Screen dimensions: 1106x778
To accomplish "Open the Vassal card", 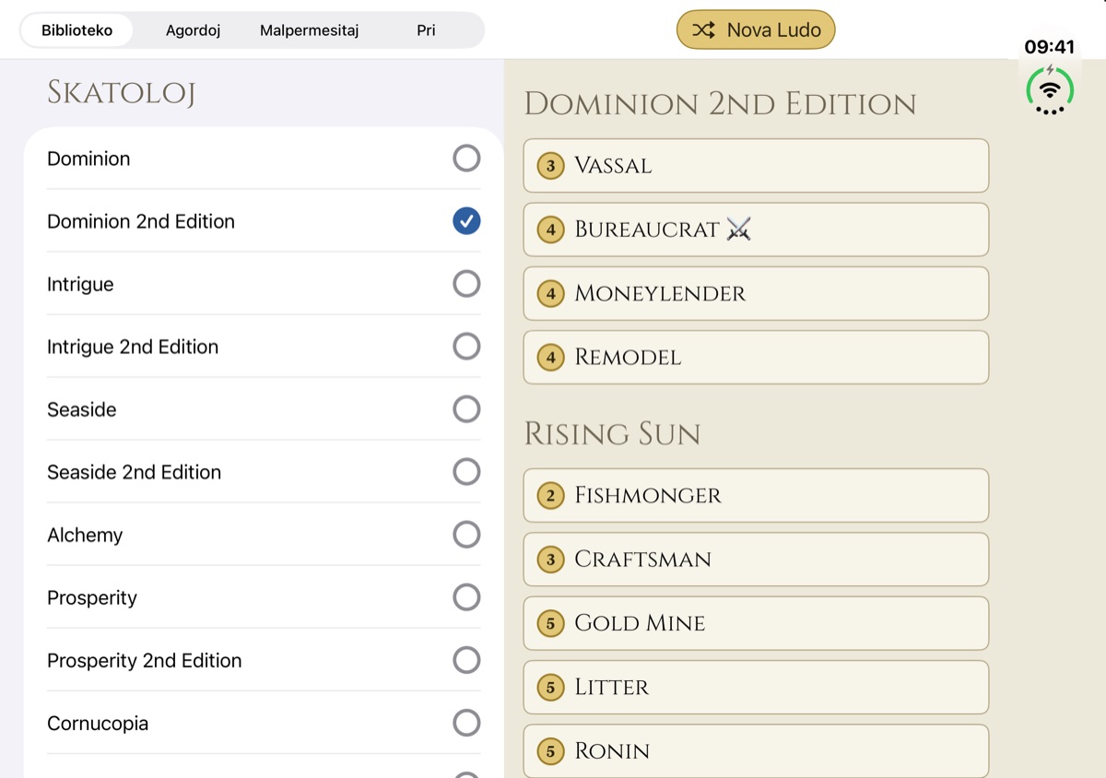I will coord(756,166).
